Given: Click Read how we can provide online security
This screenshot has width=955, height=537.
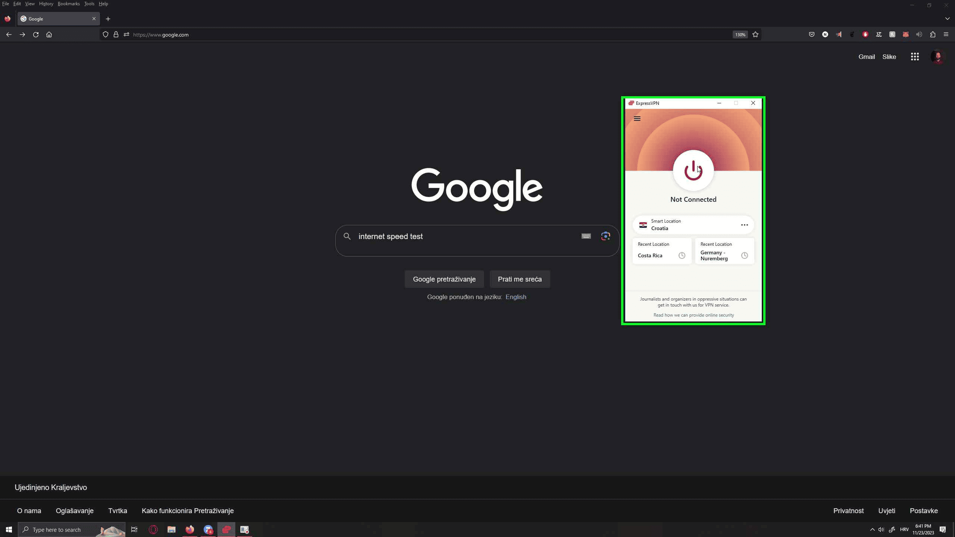Looking at the screenshot, I should (x=693, y=315).
